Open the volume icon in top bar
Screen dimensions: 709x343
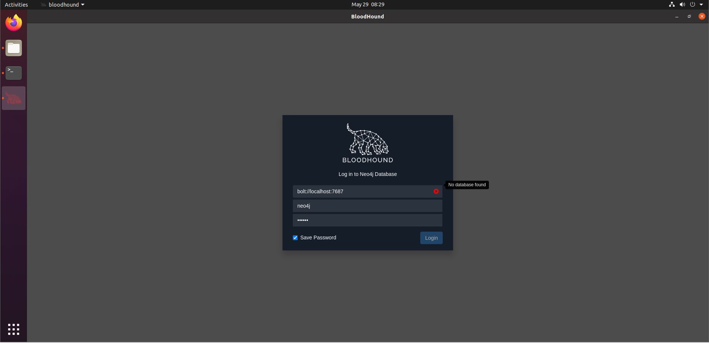tap(682, 4)
